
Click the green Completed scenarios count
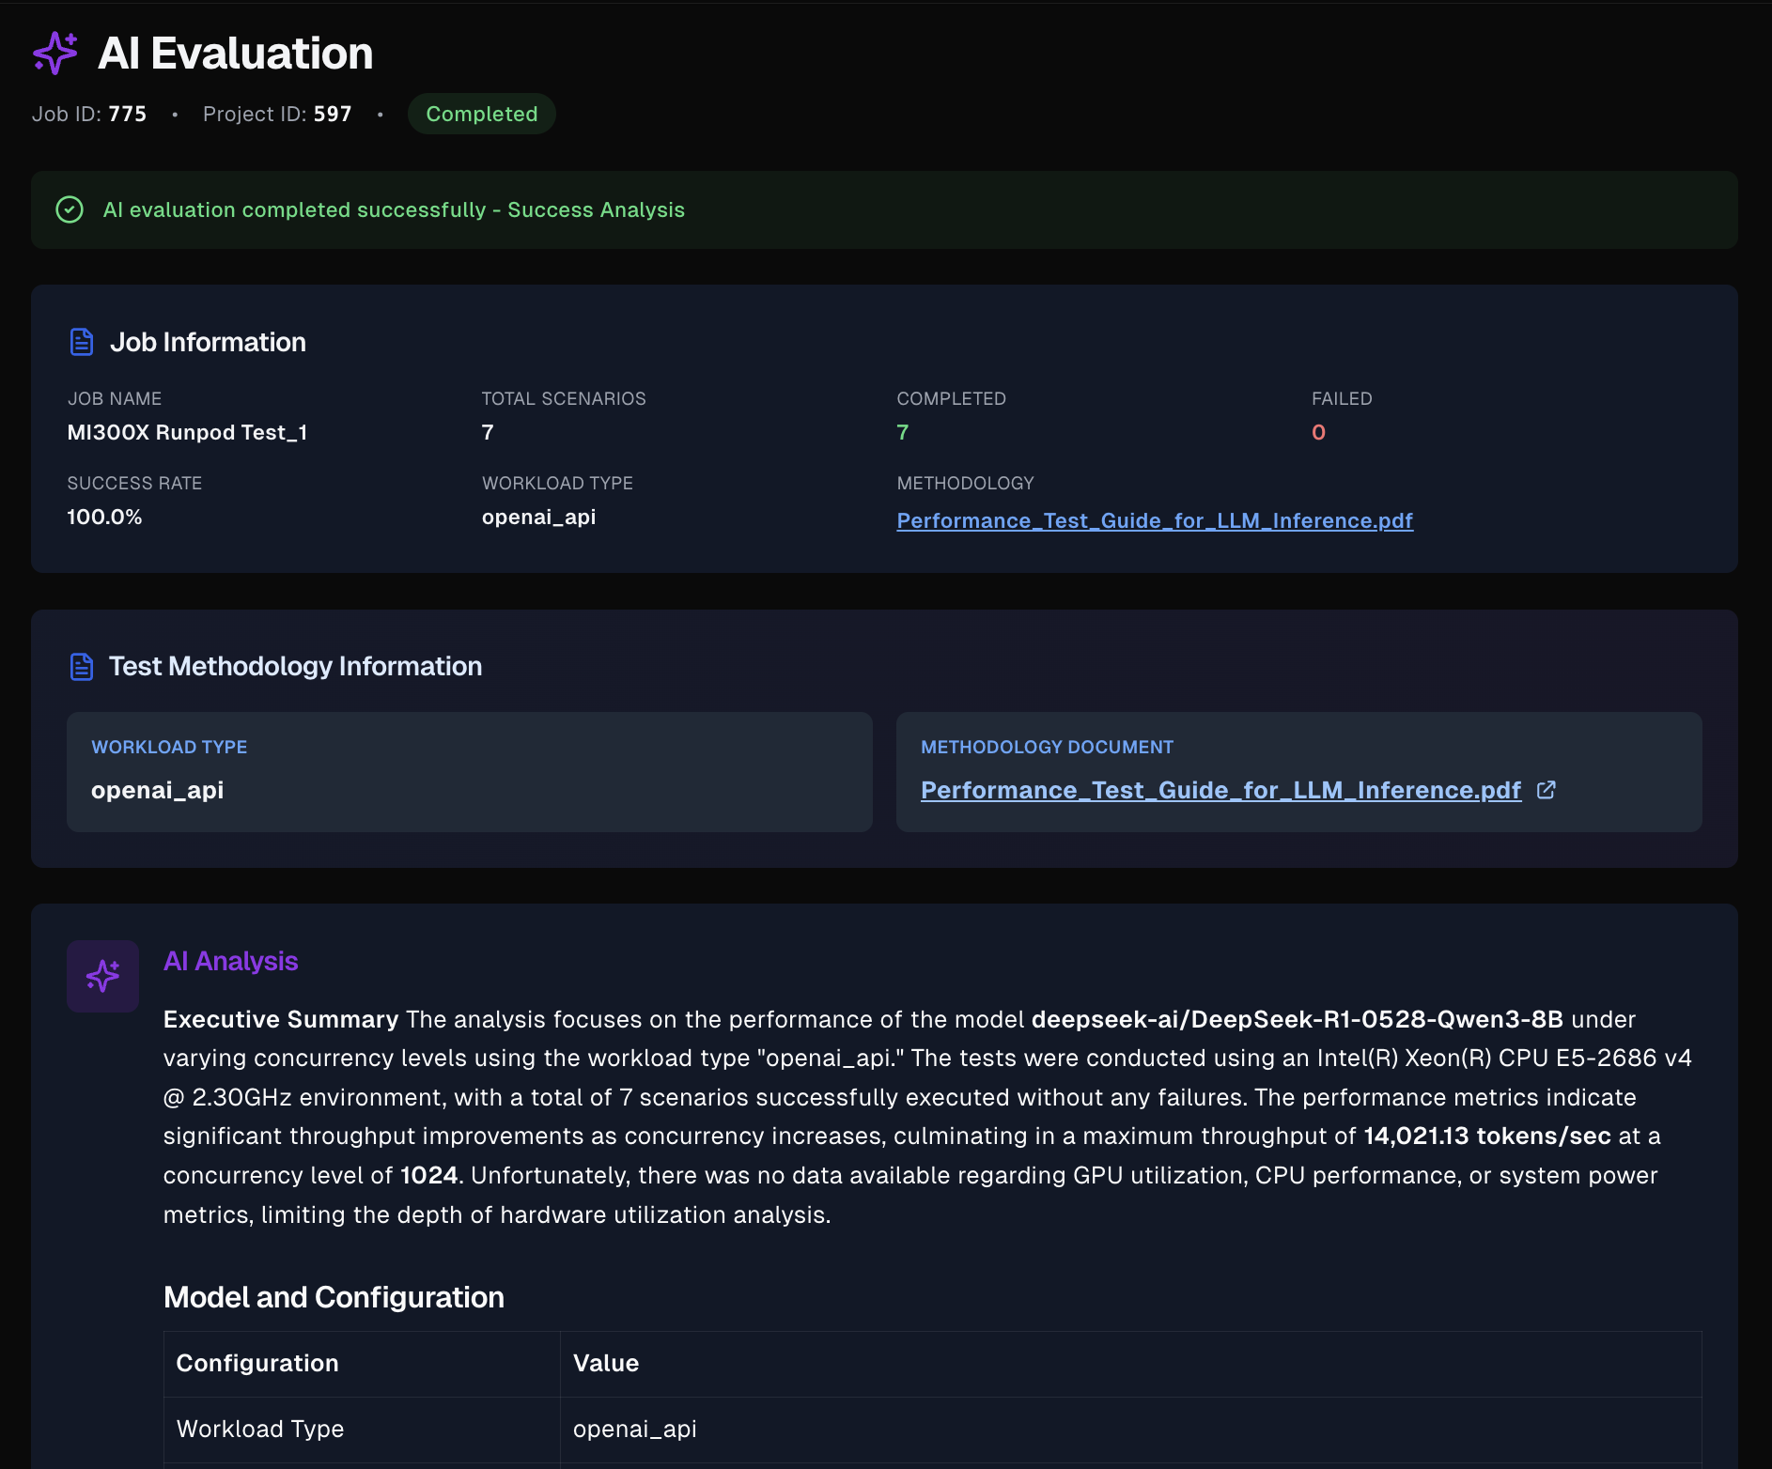(902, 432)
